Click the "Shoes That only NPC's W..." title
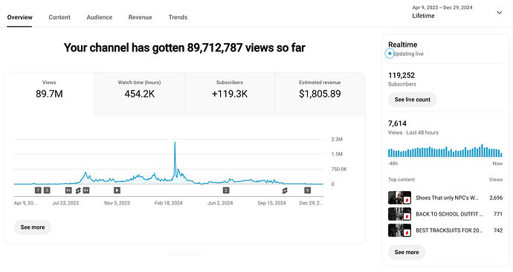Screen dimensions: 513x272 [x=447, y=198]
